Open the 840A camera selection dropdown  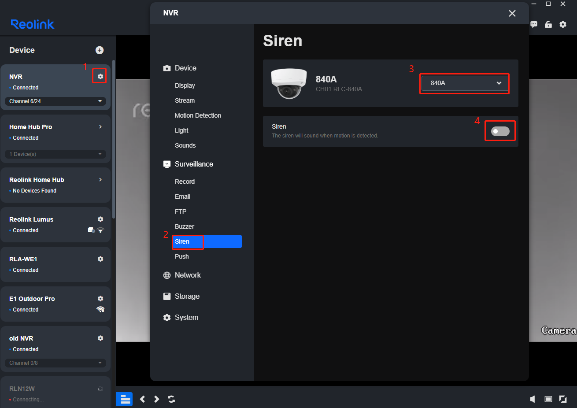(x=465, y=83)
